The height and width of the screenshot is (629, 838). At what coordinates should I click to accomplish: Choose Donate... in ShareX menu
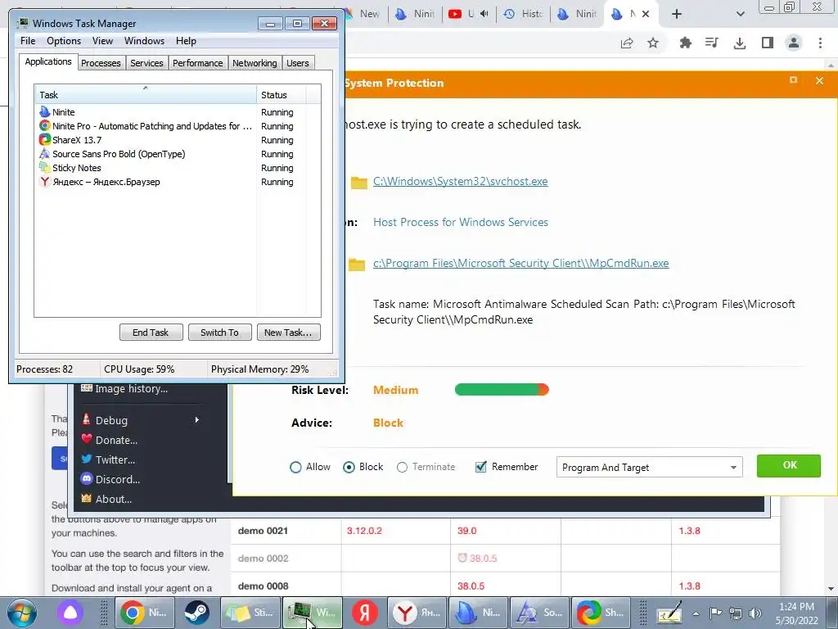[116, 440]
